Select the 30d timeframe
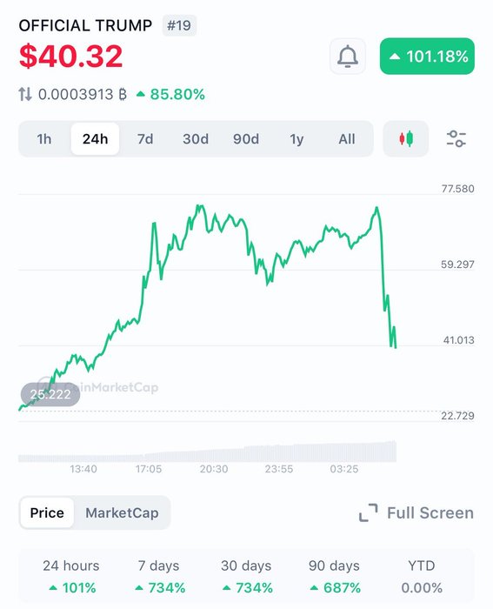 (196, 139)
